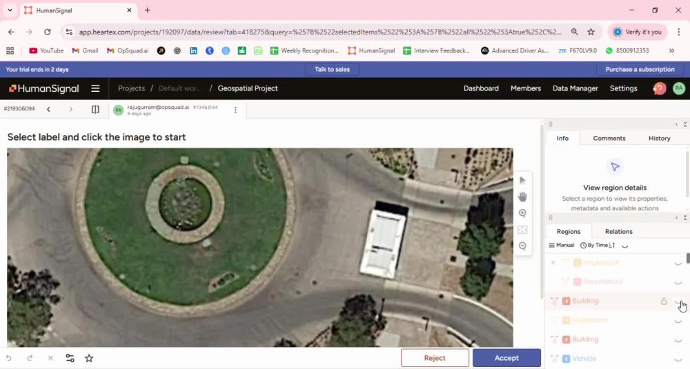Open the hamburger navigation menu

[x=95, y=88]
